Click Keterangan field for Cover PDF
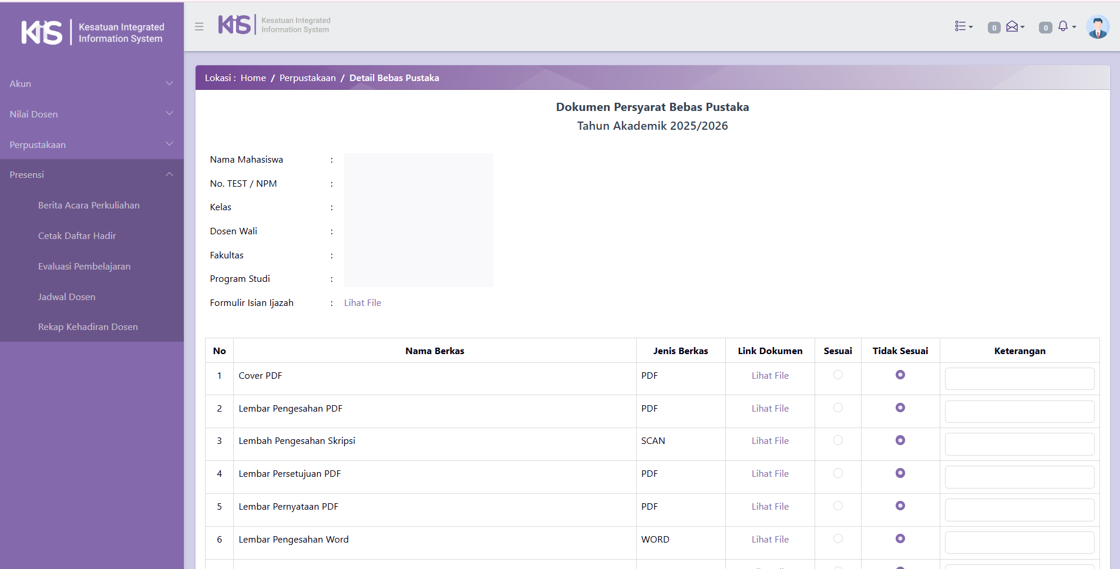This screenshot has width=1120, height=569. [x=1019, y=379]
